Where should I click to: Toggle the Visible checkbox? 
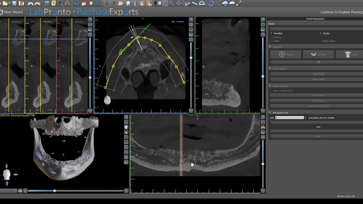[271, 41]
